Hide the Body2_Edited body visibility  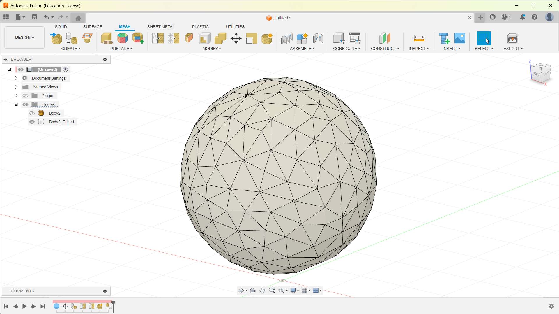(x=32, y=122)
